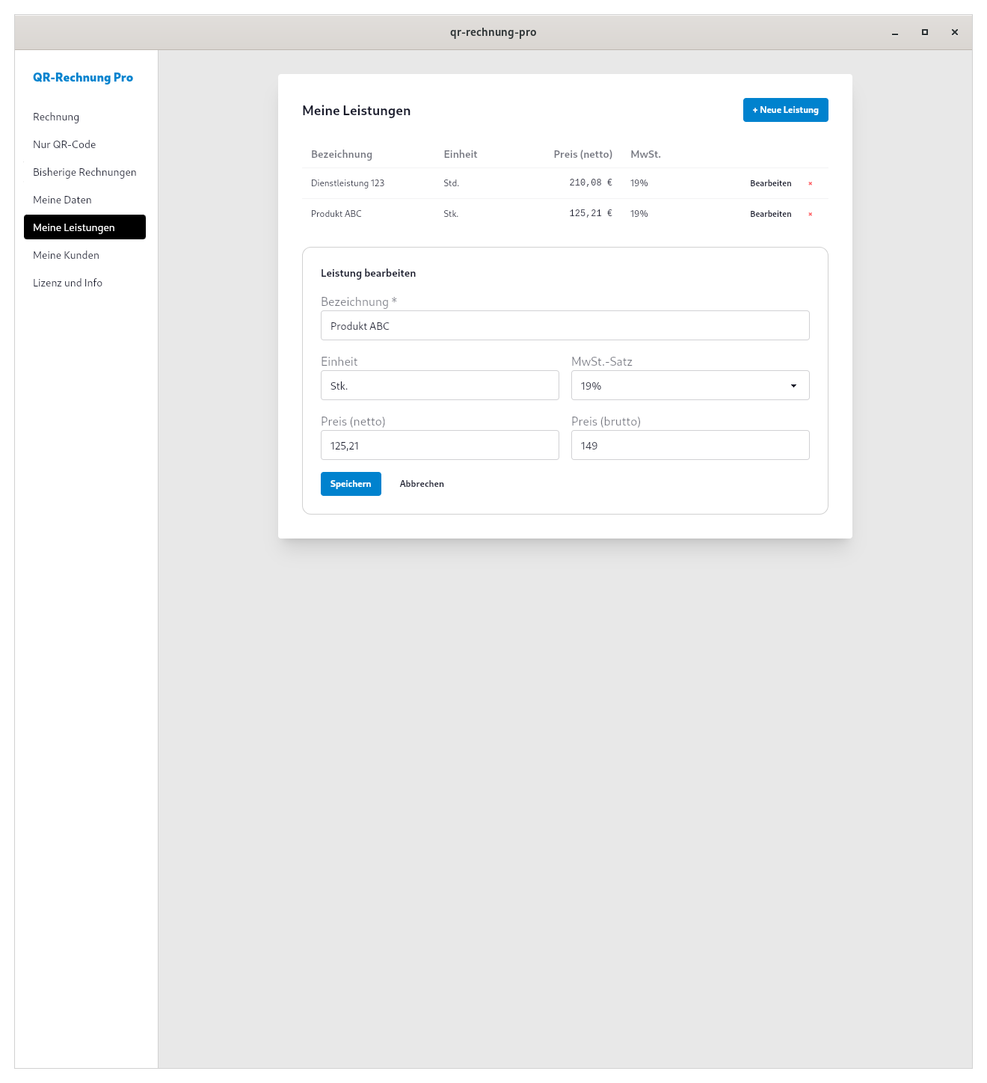This screenshot has height=1083, width=987.
Task: Click the Preis (netto) input field
Action: coord(440,445)
